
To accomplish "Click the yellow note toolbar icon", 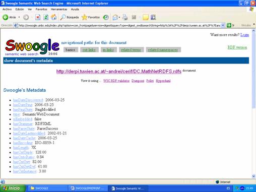I will click(146, 17).
